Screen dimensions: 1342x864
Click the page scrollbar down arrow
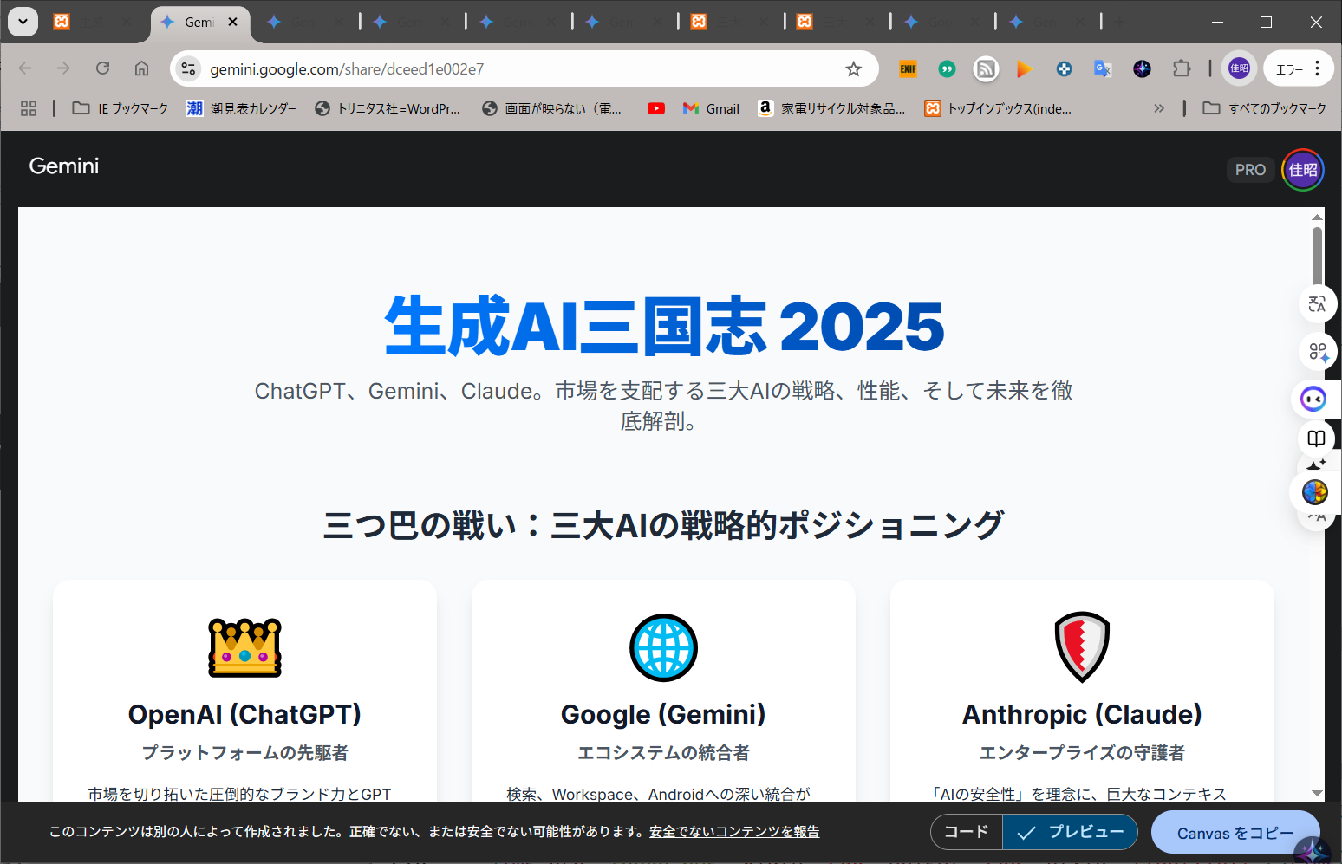[x=1317, y=793]
